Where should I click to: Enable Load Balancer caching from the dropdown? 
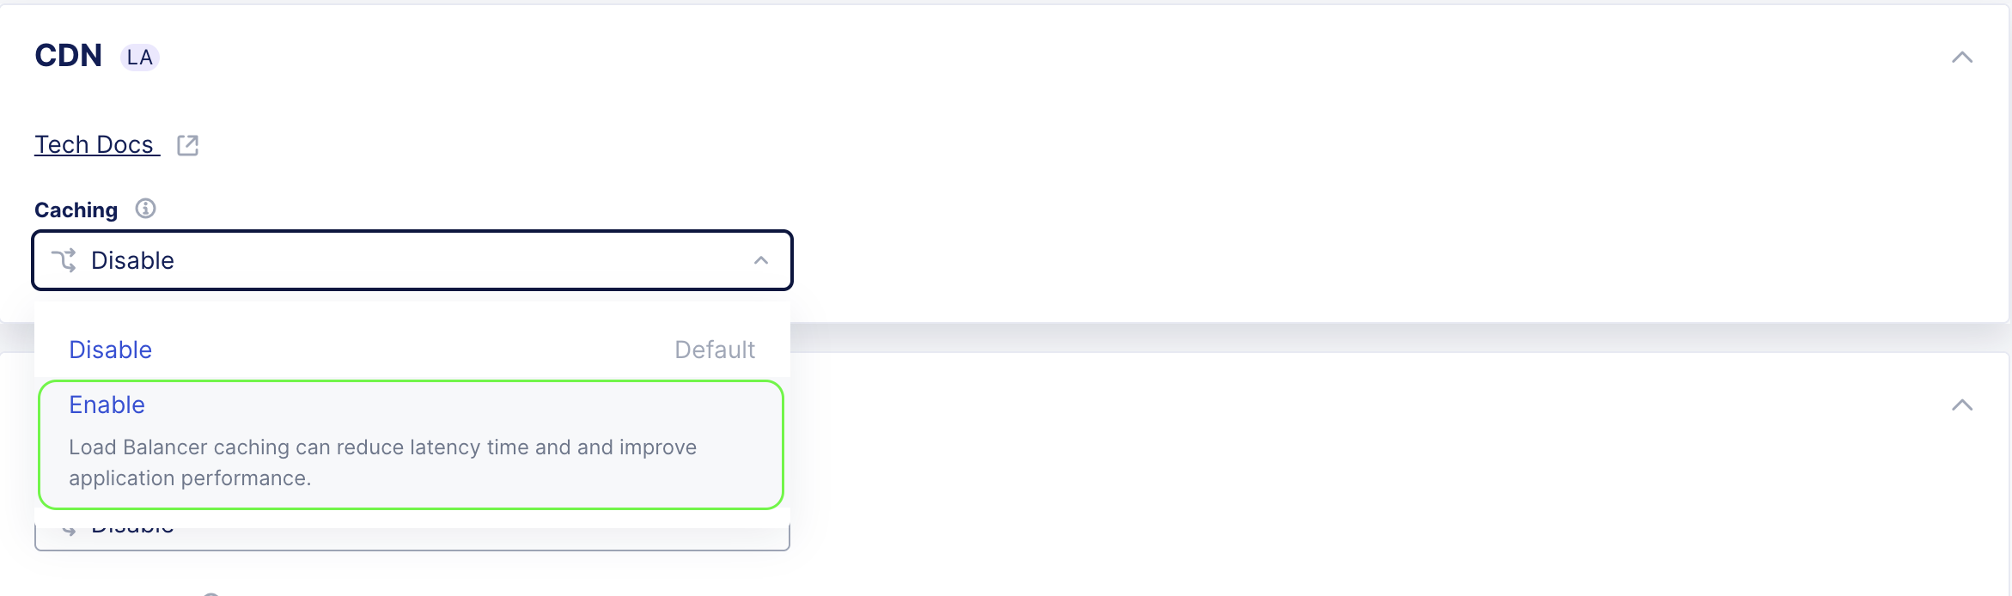(412, 442)
